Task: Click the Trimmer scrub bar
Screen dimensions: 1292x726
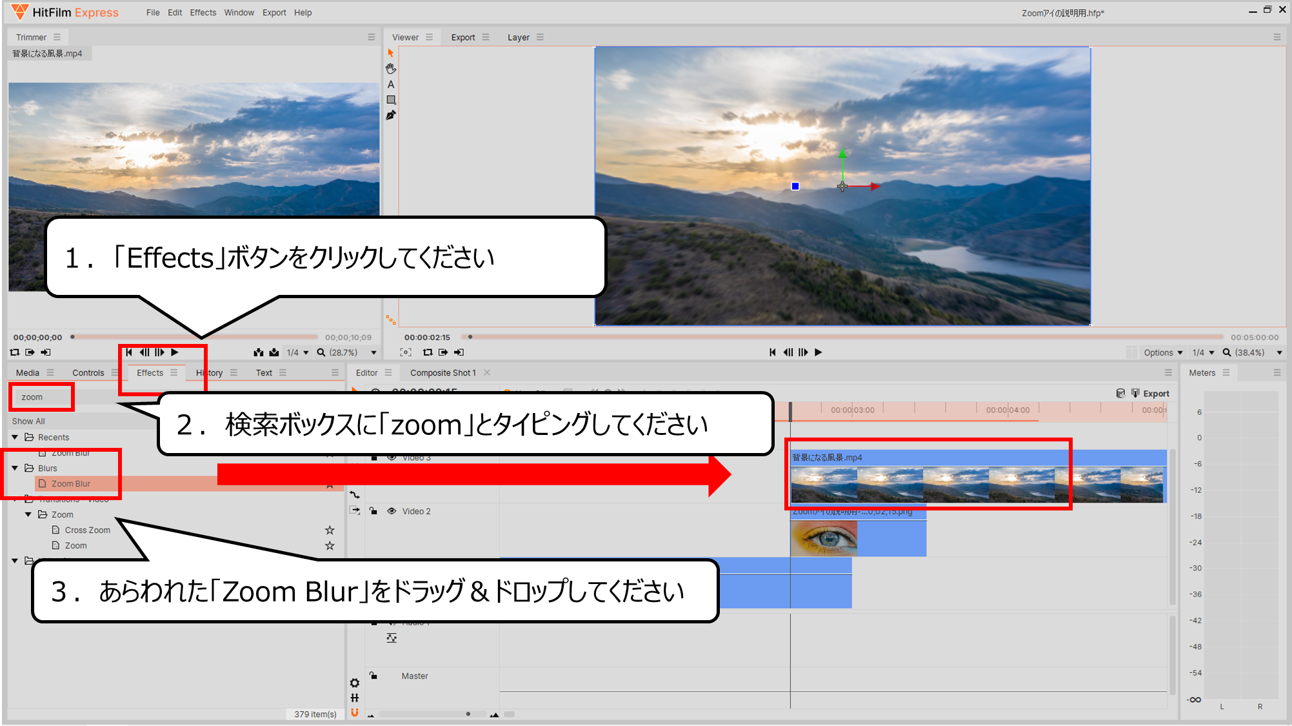Action: point(195,337)
